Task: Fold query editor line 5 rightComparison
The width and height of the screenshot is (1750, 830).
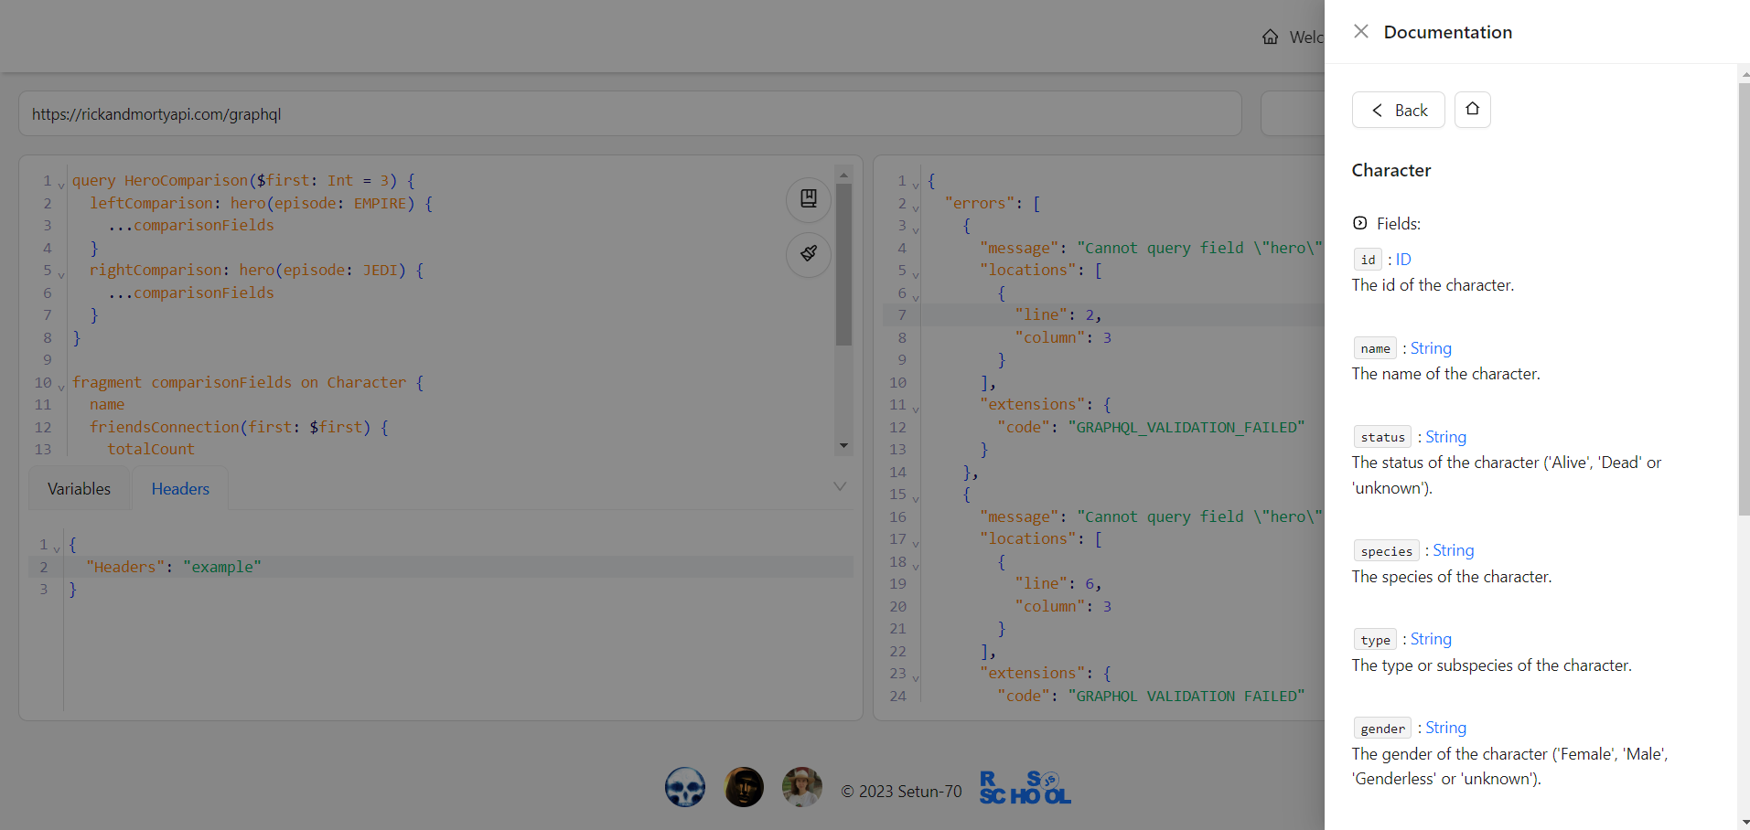Action: (x=61, y=273)
